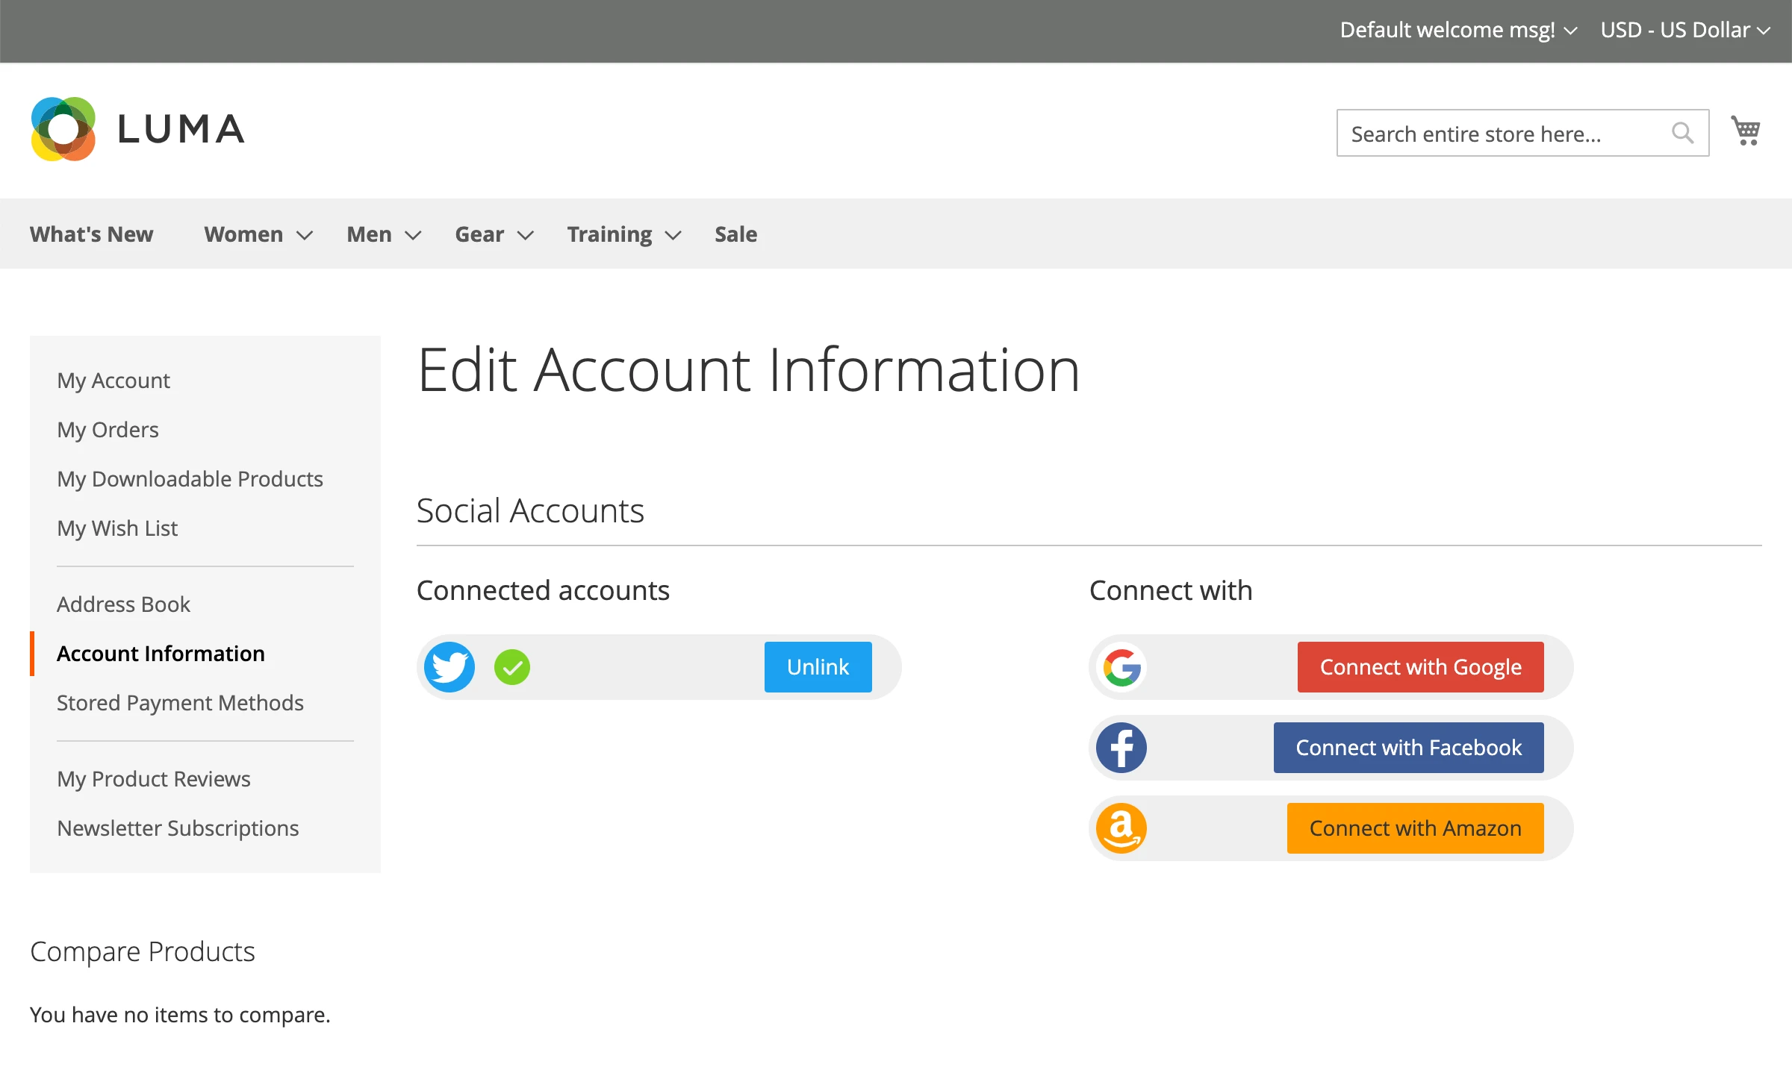The width and height of the screenshot is (1792, 1082).
Task: Unlink the connected Twitter account
Action: (818, 667)
